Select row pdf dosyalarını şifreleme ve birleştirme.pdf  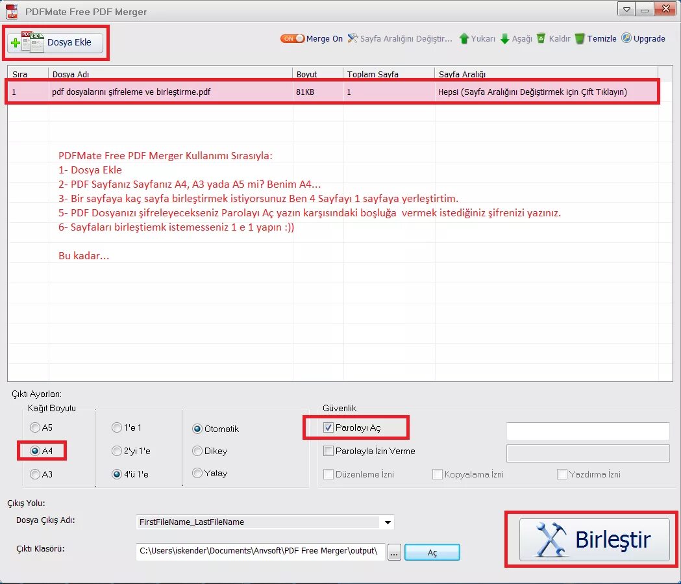[332, 92]
